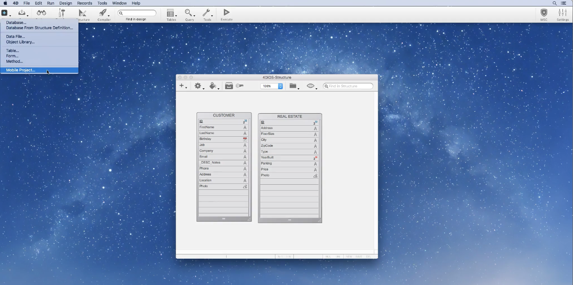
Task: Open the Notification Center icon
Action: coord(564,3)
